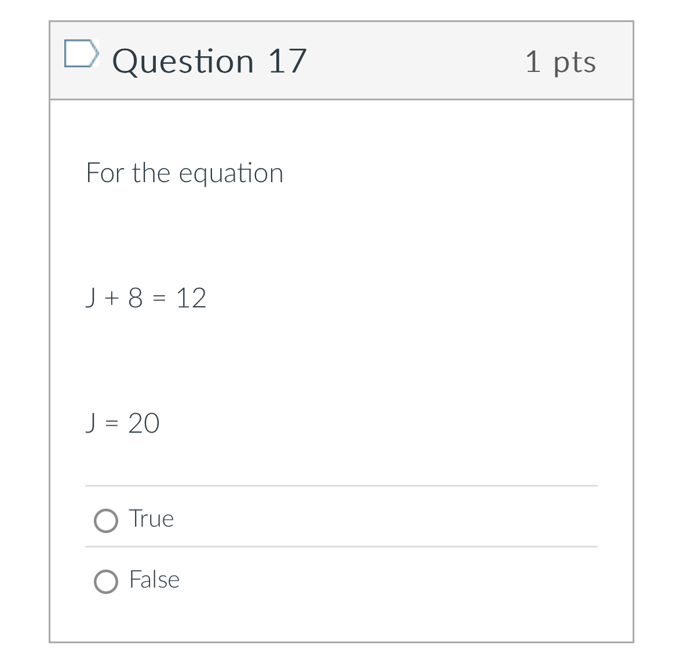Click the For the equation prompt text
The image size is (683, 656).
[184, 172]
